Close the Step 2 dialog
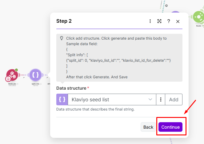This screenshot has width=204, height=144. click(x=178, y=21)
